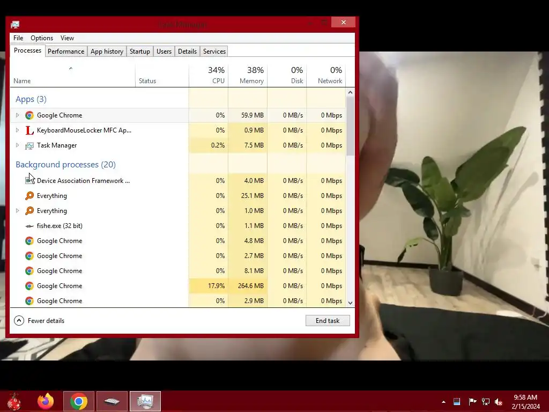Screen dimensions: 549x412
Task: Select the Device Association Framework process name
Action: pyautogui.click(x=83, y=180)
